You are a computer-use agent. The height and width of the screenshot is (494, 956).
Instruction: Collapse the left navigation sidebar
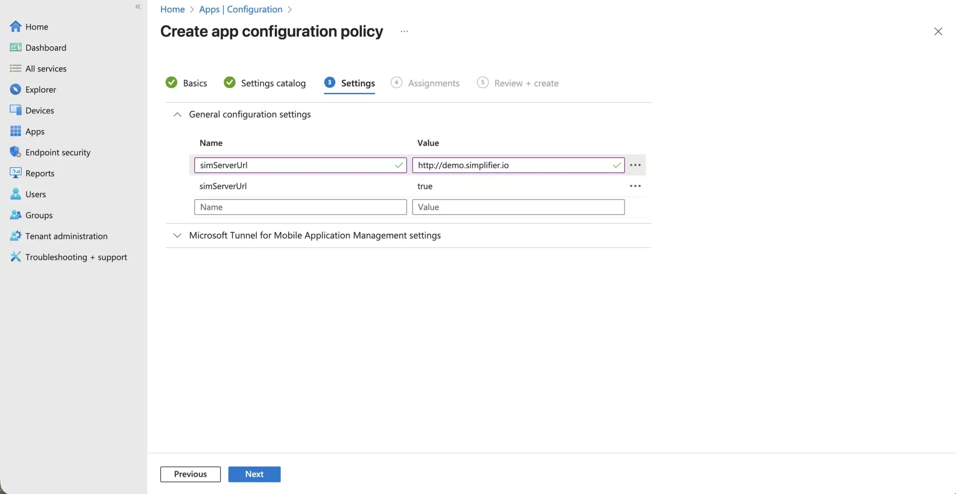point(138,6)
